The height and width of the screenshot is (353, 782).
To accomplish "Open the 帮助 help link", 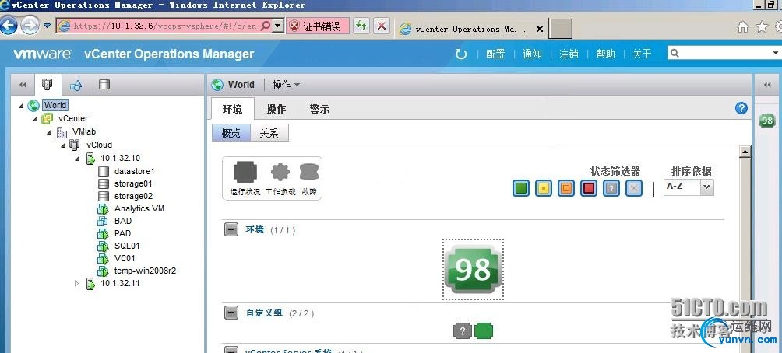I will [605, 54].
